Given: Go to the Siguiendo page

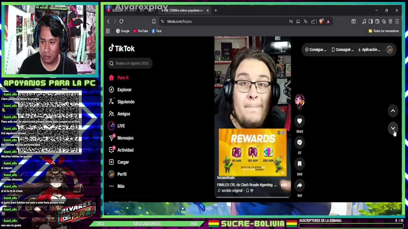Looking at the screenshot, I should pyautogui.click(x=121, y=102).
